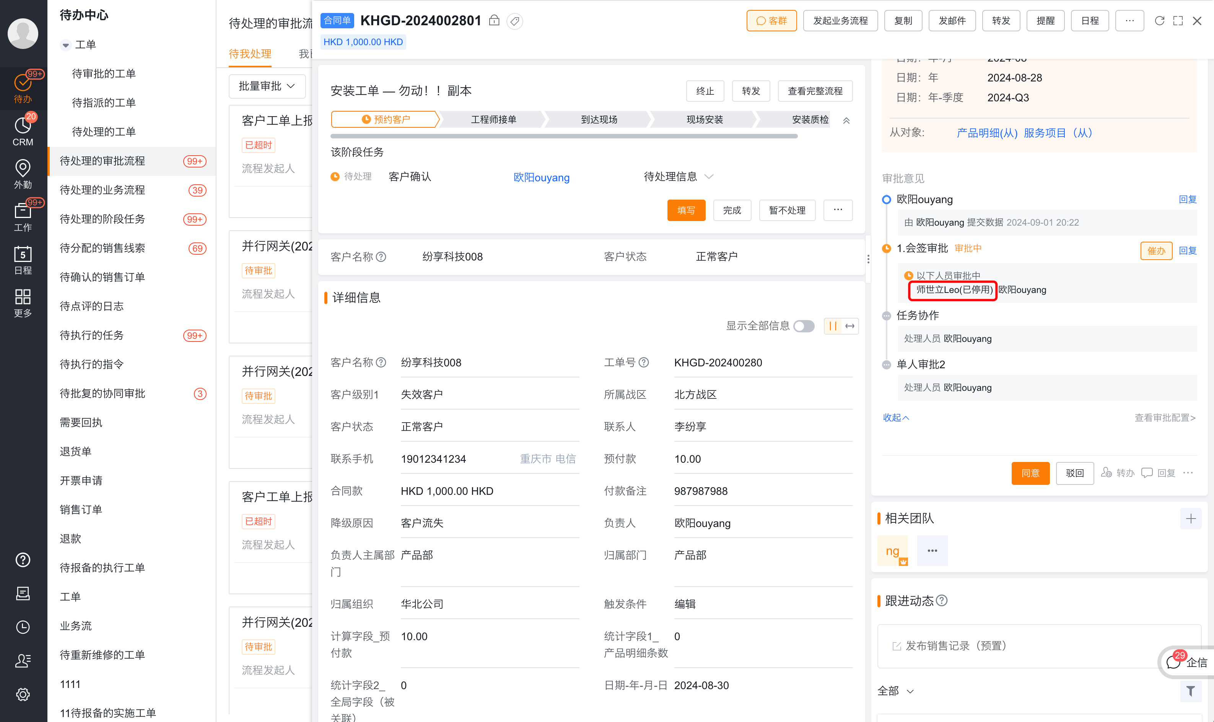Click 转办 in approval actions
Screen dimensions: 1214x722
coord(1118,473)
